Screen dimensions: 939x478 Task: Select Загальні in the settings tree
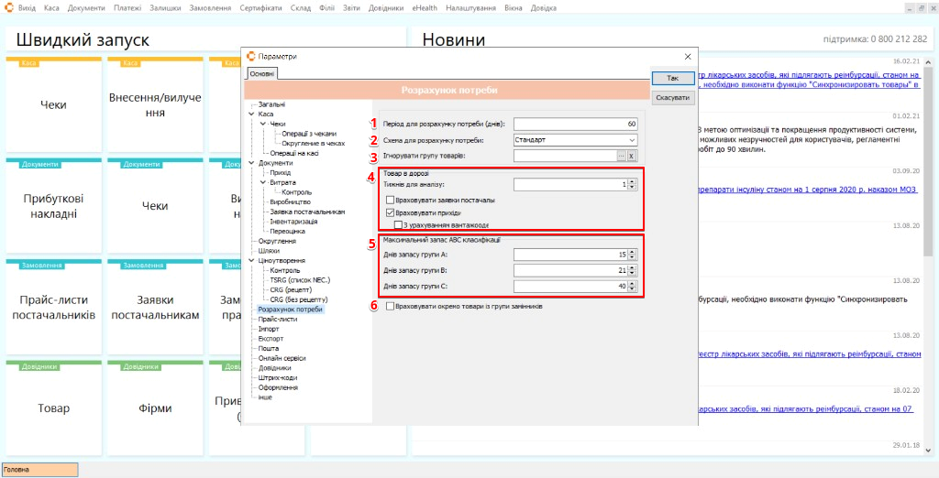pyautogui.click(x=271, y=104)
